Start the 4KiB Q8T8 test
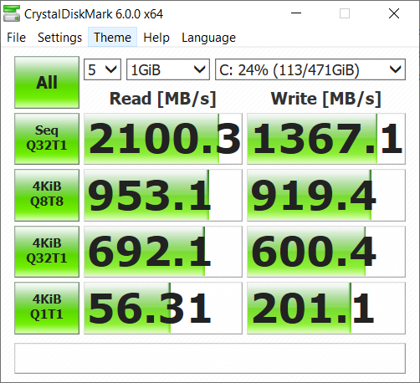Viewport: 420px width, 383px height. 47,195
